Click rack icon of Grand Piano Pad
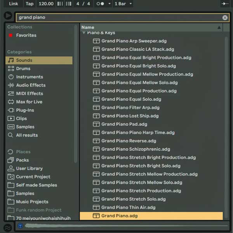This screenshot has height=233, width=233. pos(96,124)
